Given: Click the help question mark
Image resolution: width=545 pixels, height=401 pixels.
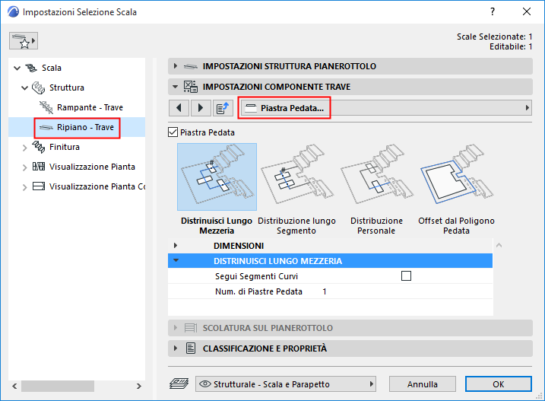Looking at the screenshot, I should click(492, 12).
